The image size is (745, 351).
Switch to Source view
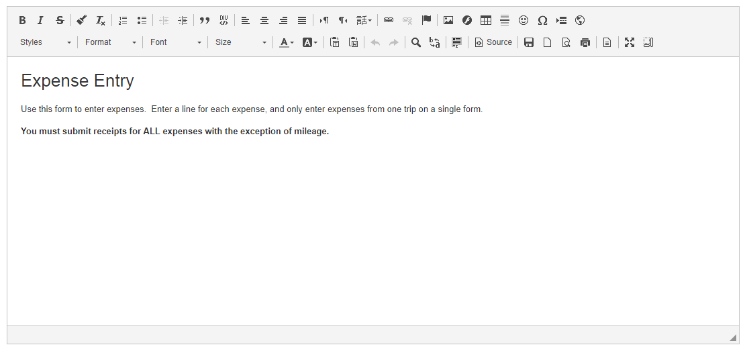(493, 42)
